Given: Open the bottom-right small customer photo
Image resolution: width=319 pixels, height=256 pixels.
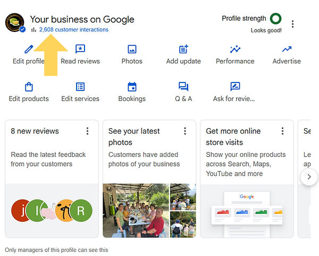Looking at the screenshot, I should pos(183,225).
